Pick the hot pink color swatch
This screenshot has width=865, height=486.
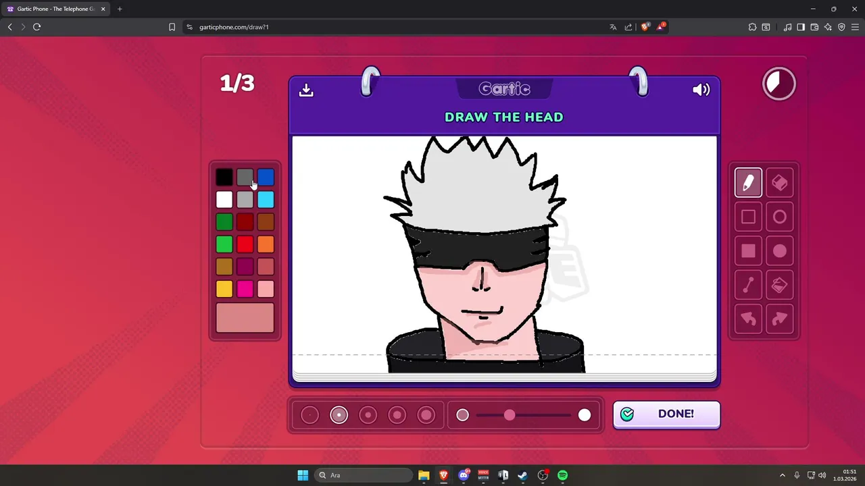pyautogui.click(x=245, y=289)
